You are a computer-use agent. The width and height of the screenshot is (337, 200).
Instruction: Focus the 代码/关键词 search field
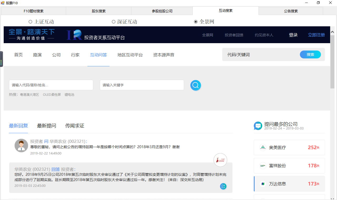[261, 54]
